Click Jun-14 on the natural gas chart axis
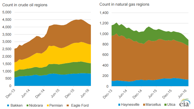This screenshot has width=194, height=109. tap(123, 94)
